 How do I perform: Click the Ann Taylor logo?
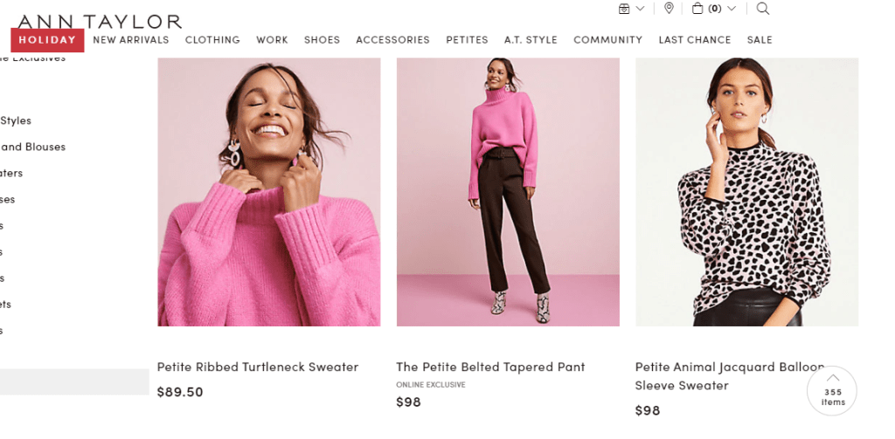pyautogui.click(x=99, y=21)
